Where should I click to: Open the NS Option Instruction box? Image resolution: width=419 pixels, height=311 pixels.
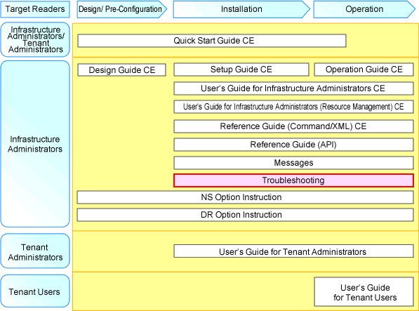point(246,197)
